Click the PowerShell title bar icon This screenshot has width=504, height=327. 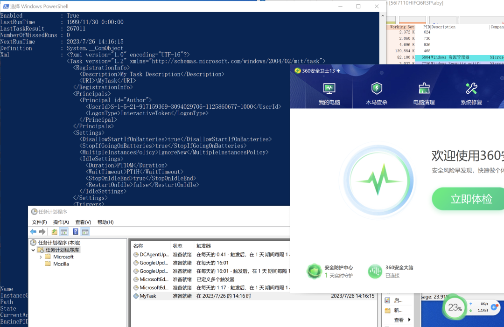pos(6,6)
